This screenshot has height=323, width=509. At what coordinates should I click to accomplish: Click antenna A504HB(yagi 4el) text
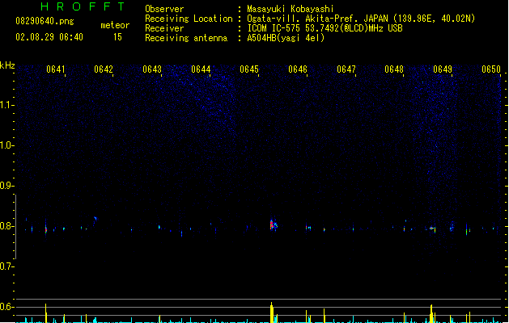point(286,38)
